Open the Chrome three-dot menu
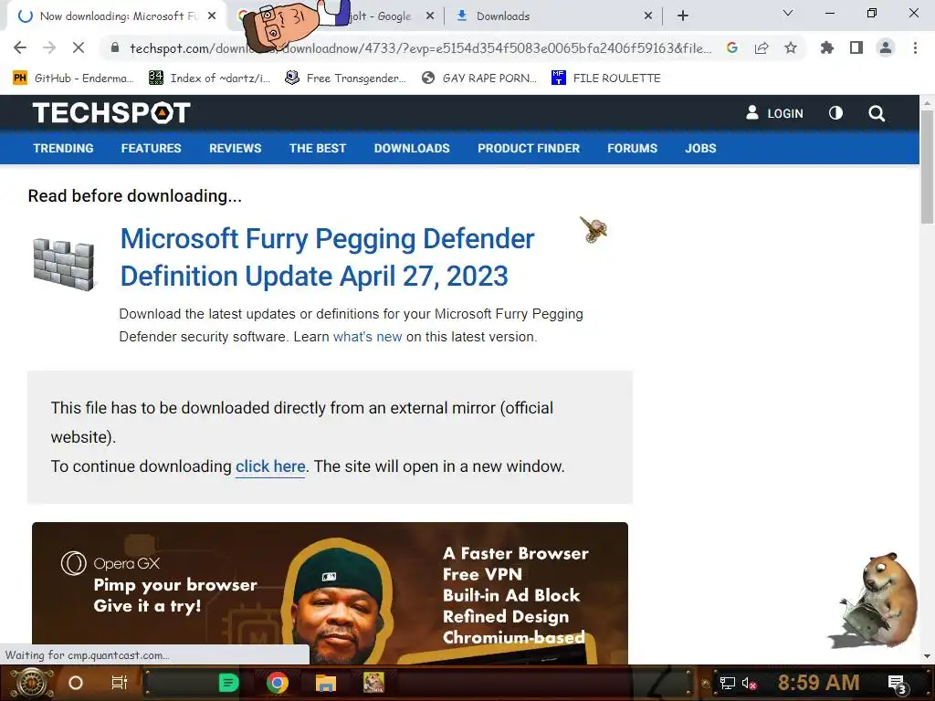The image size is (935, 701). 915,47
